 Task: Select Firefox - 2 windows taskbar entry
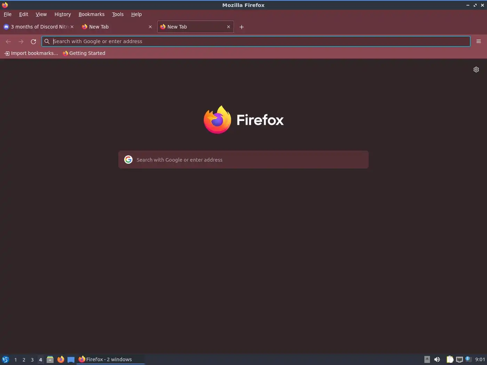coord(111,359)
